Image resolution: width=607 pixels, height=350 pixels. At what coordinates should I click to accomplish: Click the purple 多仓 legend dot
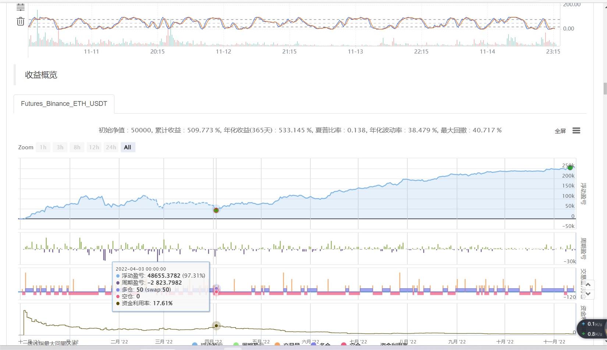(x=313, y=344)
